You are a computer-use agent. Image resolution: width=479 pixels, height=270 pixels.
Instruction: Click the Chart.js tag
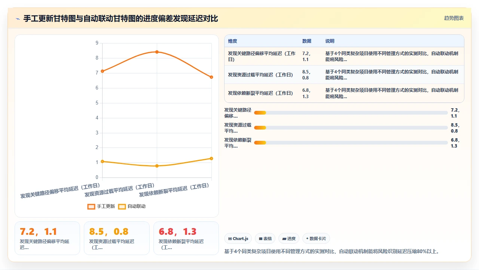238,239
